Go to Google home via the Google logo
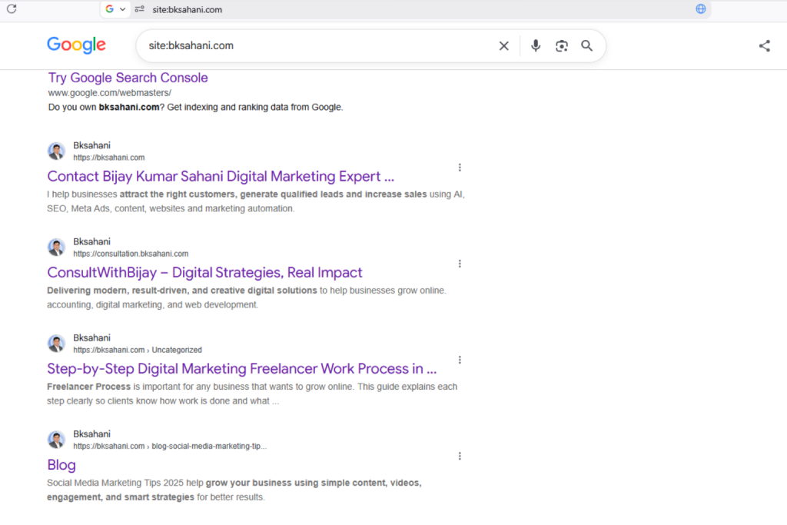Screen dimensions: 787x525 76,45
